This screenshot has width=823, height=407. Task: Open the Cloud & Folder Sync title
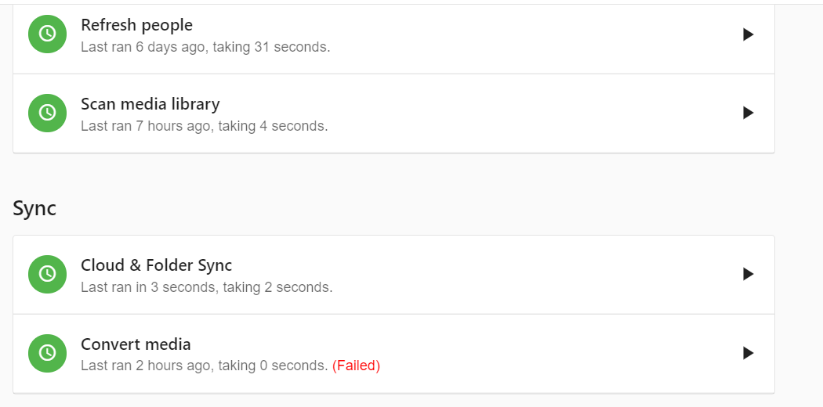click(x=156, y=265)
